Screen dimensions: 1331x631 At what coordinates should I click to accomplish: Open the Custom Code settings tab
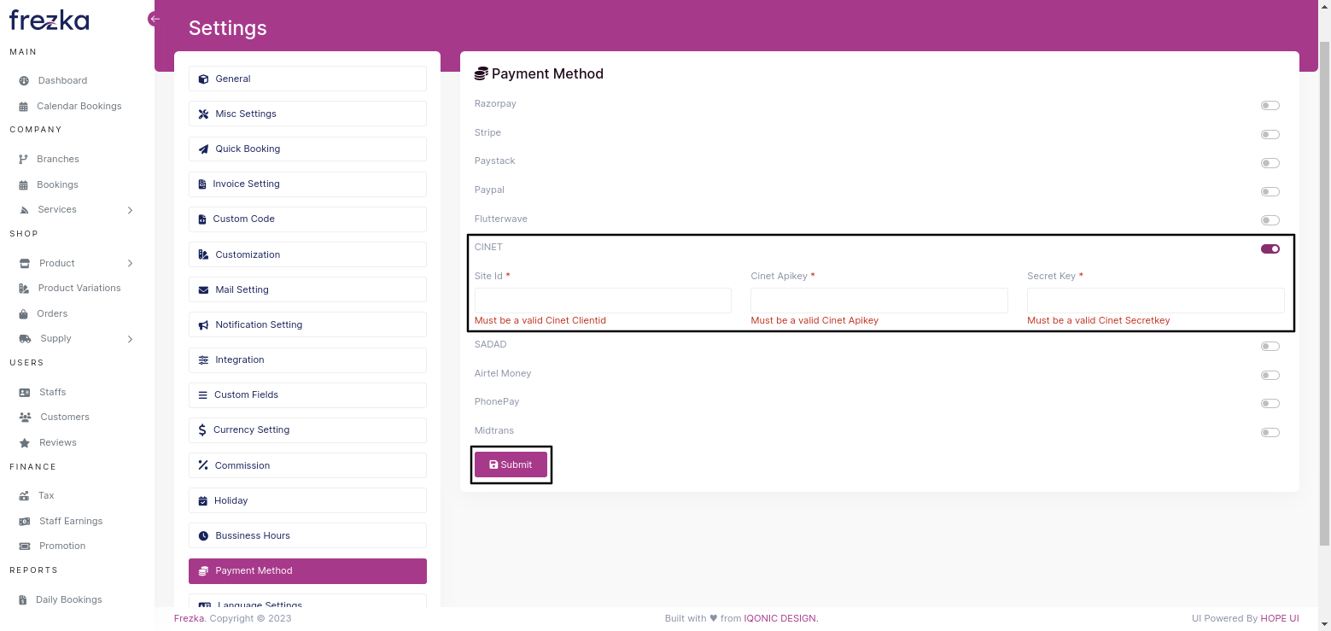point(307,219)
